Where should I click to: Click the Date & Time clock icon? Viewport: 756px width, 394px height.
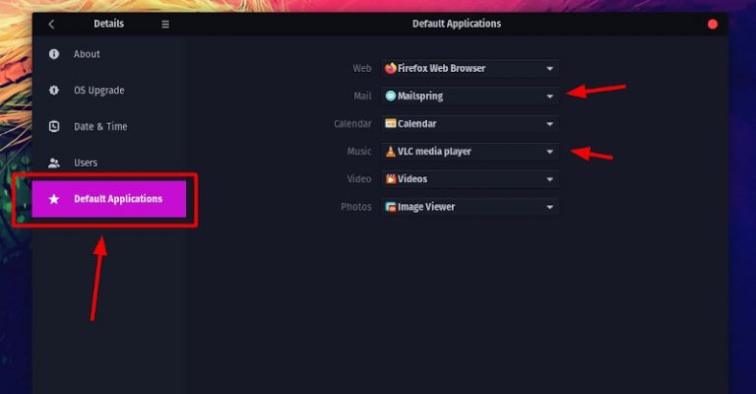tap(54, 126)
